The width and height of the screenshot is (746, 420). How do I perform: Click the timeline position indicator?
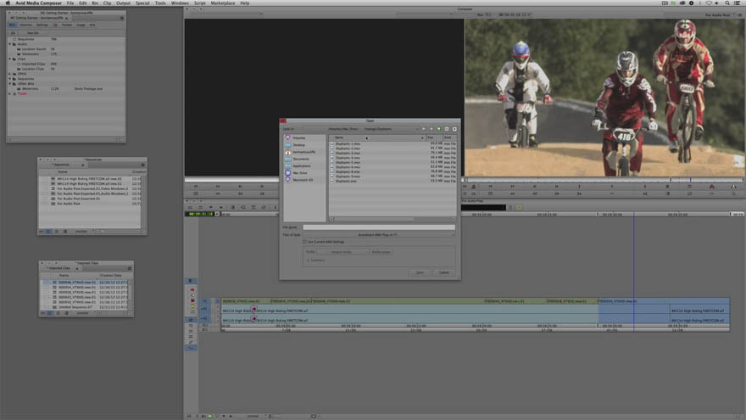pos(634,215)
